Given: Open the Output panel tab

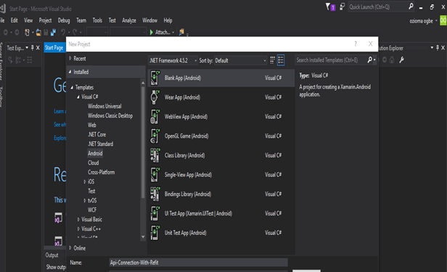Looking at the screenshot, I should tap(52, 255).
